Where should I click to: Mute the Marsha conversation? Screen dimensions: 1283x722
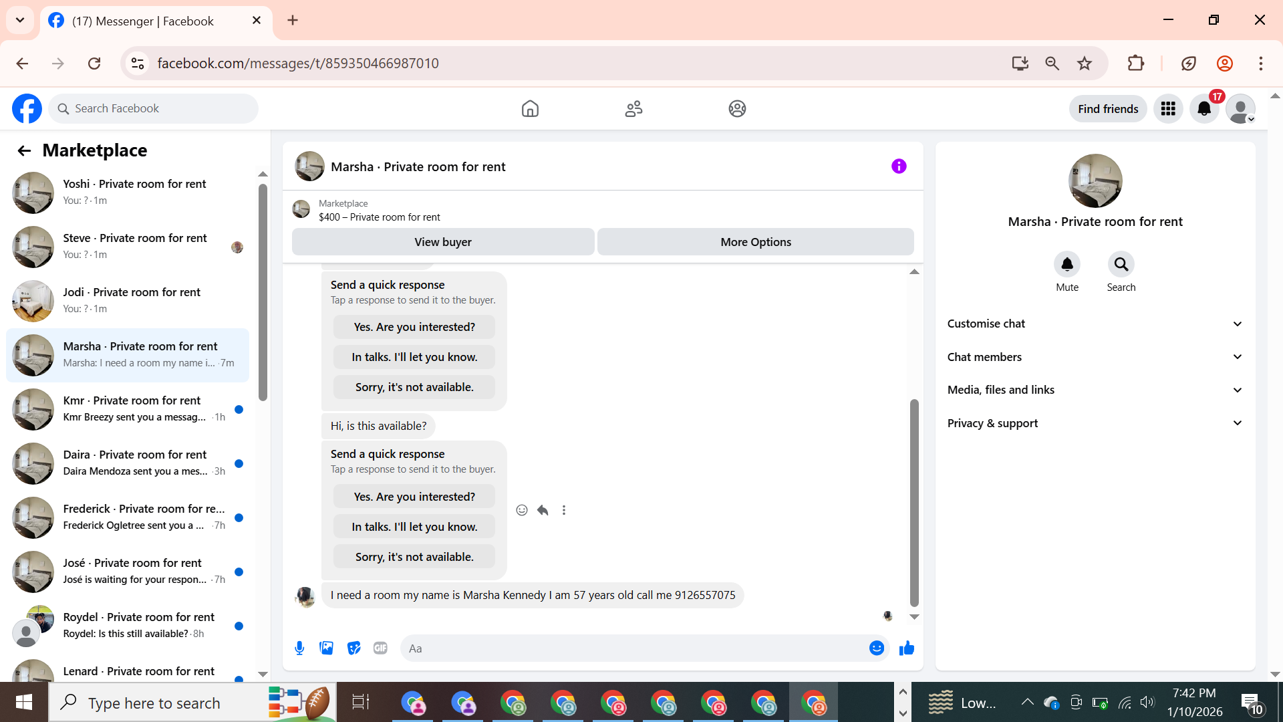click(x=1066, y=265)
